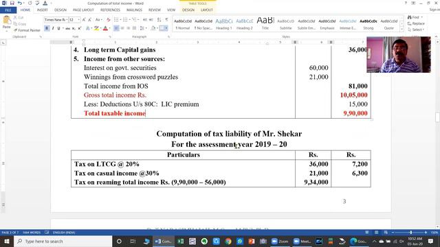Insert a numbered list
This screenshot has height=247, width=440.
point(125,20)
